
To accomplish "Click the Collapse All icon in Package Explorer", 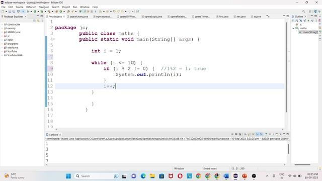I will (34, 21).
